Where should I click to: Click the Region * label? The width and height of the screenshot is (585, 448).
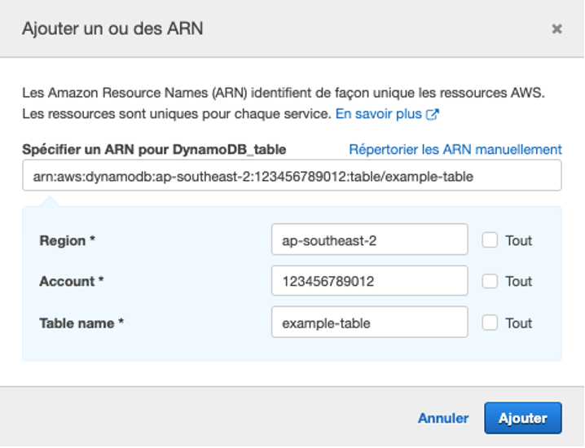coord(67,240)
